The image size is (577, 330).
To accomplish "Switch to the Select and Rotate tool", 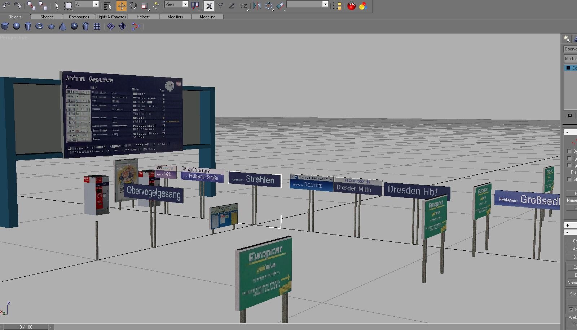I will tap(133, 6).
